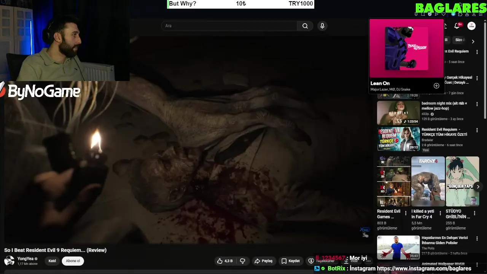Open 'Hayatlarının En Dehşet Verici İhbarına Giden Polisler' title
This screenshot has height=274, width=487.
click(444, 240)
